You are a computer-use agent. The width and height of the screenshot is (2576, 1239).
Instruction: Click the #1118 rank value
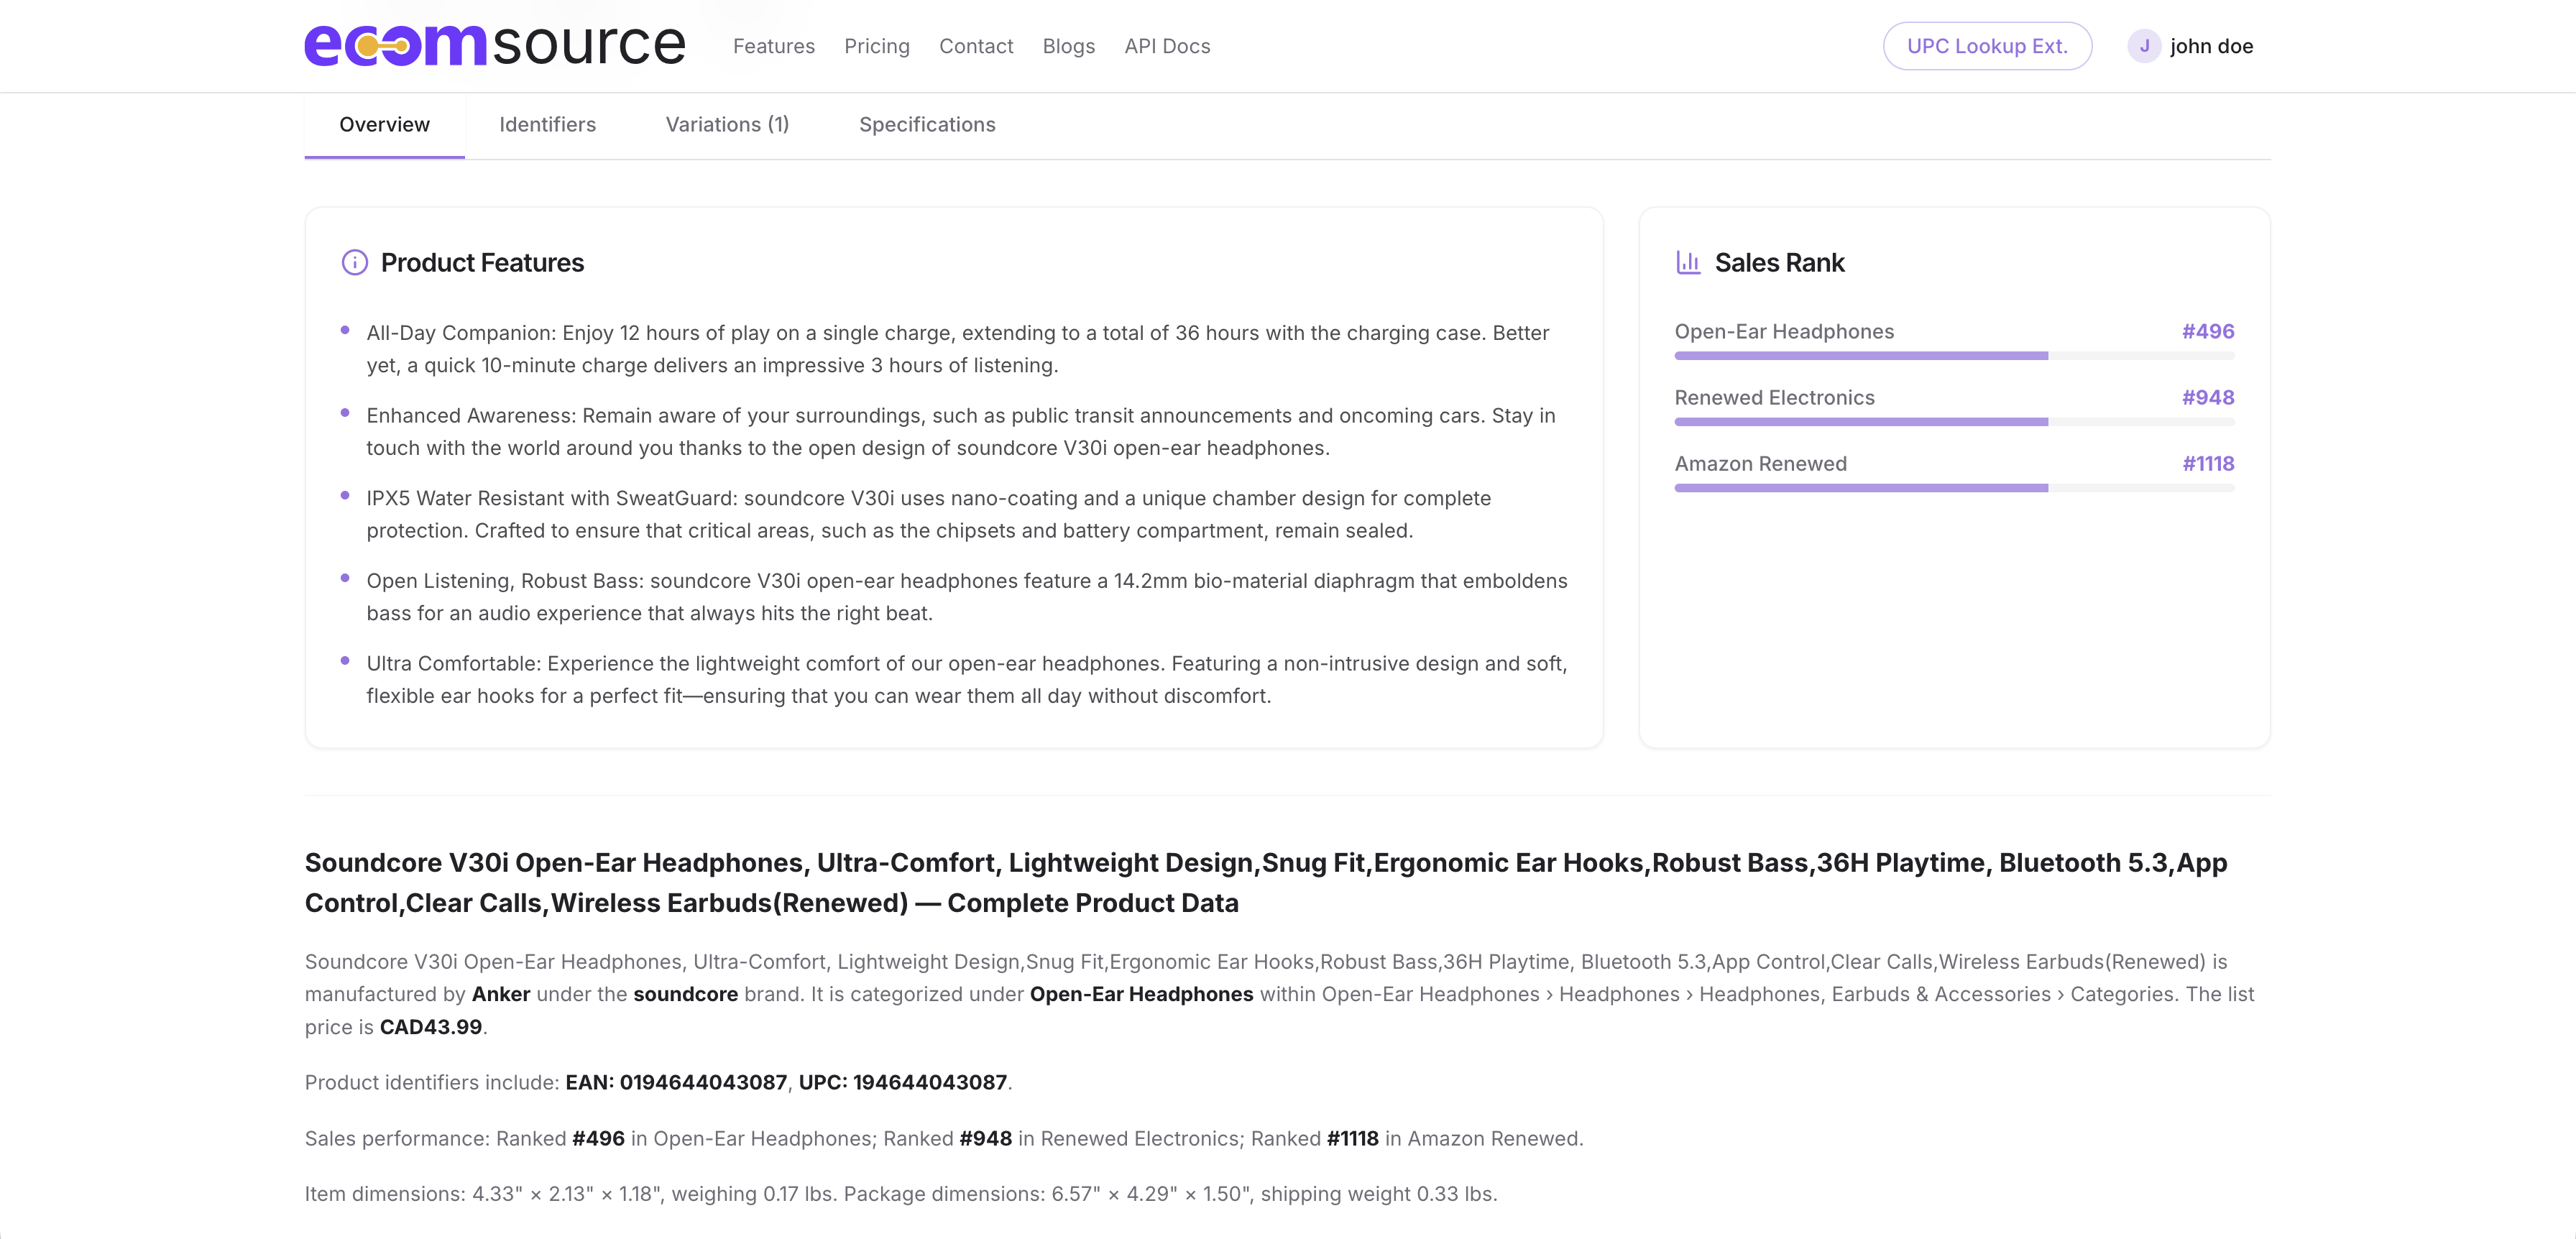(2208, 463)
